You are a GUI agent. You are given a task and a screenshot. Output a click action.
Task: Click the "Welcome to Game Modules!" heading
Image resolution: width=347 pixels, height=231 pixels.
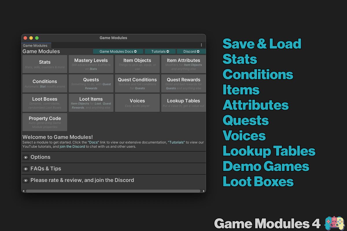click(x=58, y=137)
